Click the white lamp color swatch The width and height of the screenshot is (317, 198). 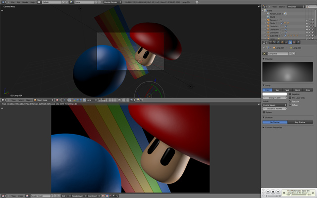[274, 94]
